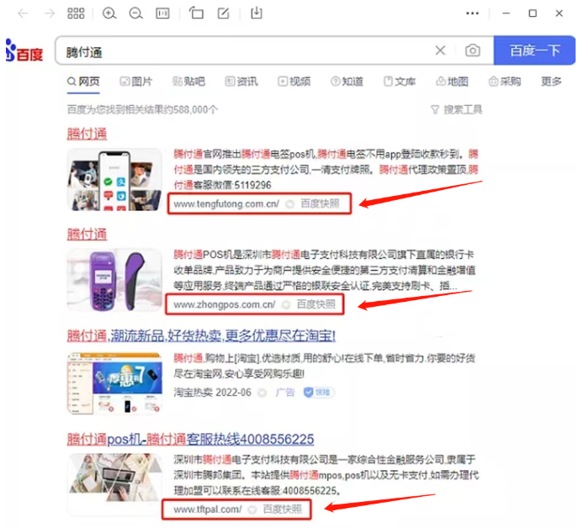Zoom in with the magnifier plus icon
584x528 pixels.
tap(109, 13)
